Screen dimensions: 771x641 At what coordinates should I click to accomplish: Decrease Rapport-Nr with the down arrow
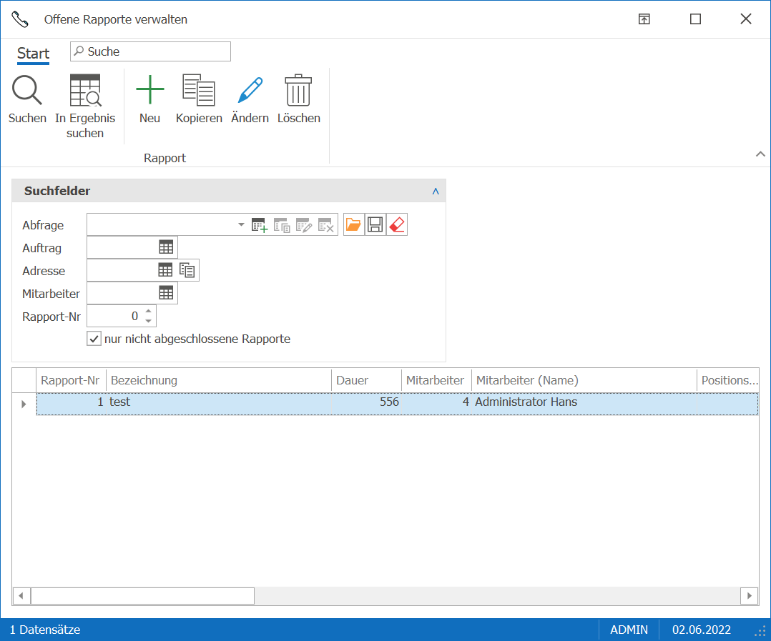point(149,321)
